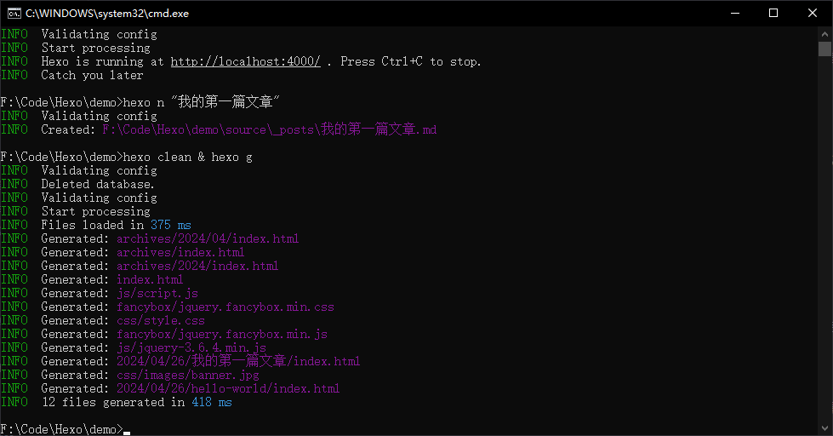Open the http://localhost:4000/ link
This screenshot has height=436, width=833.
click(x=245, y=61)
